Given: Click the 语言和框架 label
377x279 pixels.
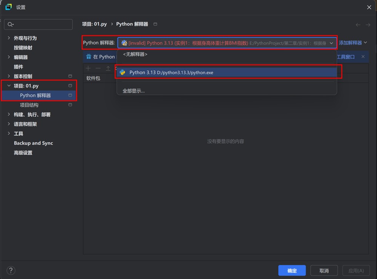Looking at the screenshot, I should (x=25, y=124).
